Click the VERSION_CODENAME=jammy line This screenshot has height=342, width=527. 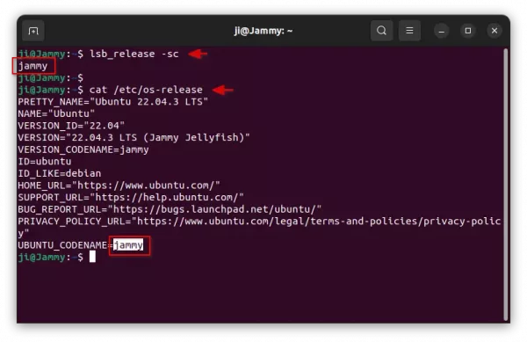coord(83,149)
